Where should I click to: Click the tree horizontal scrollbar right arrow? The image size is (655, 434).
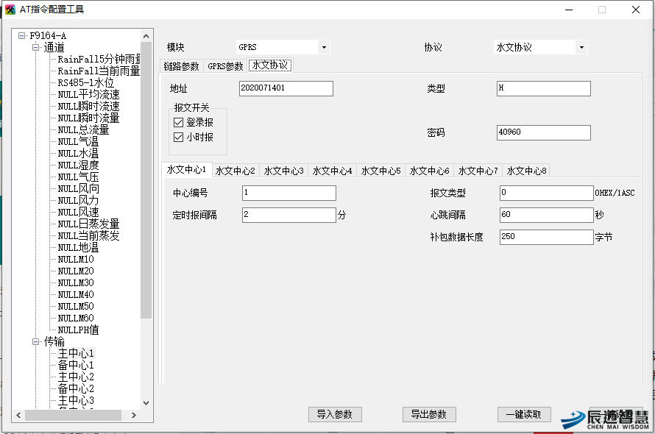click(x=134, y=416)
